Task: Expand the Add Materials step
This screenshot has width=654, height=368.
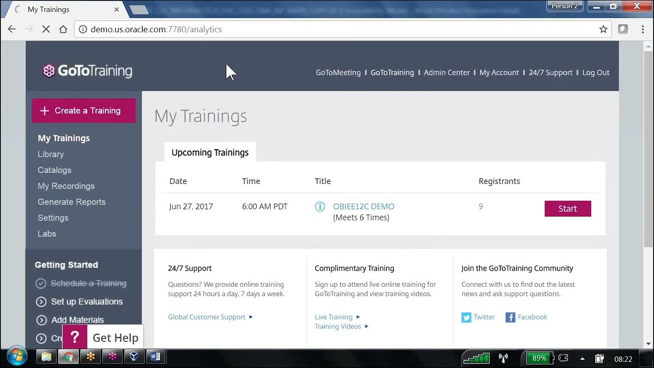Action: point(70,320)
